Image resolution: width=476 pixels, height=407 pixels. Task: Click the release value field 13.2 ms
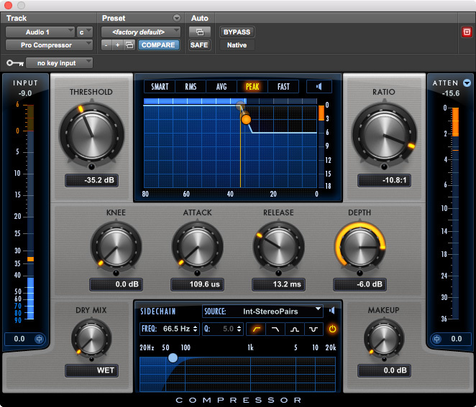pos(279,284)
